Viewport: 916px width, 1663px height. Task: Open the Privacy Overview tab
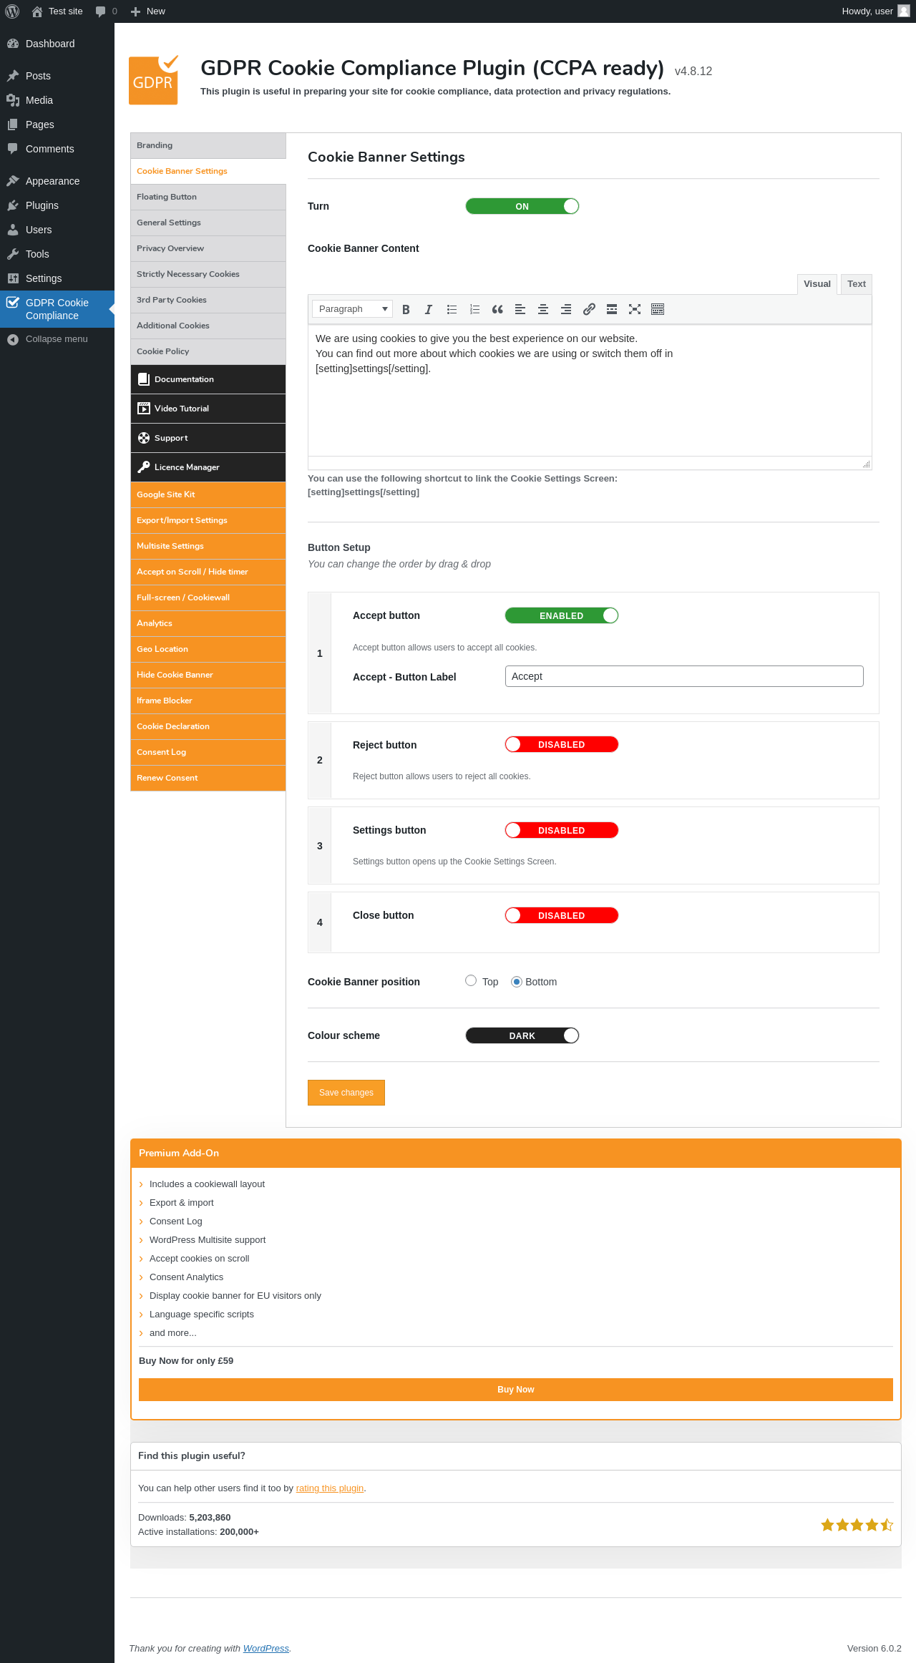click(x=208, y=248)
